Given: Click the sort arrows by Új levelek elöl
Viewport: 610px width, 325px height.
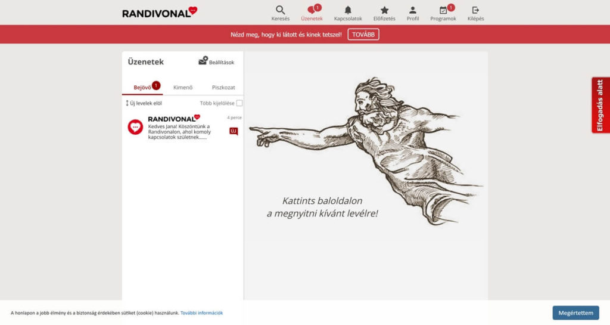Looking at the screenshot, I should (x=127, y=103).
